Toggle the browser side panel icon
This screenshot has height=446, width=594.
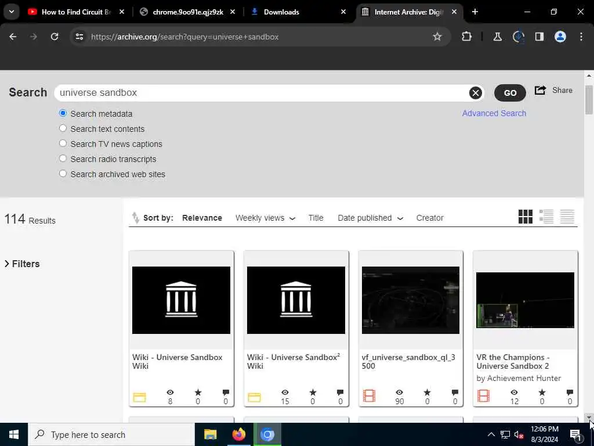pos(539,37)
